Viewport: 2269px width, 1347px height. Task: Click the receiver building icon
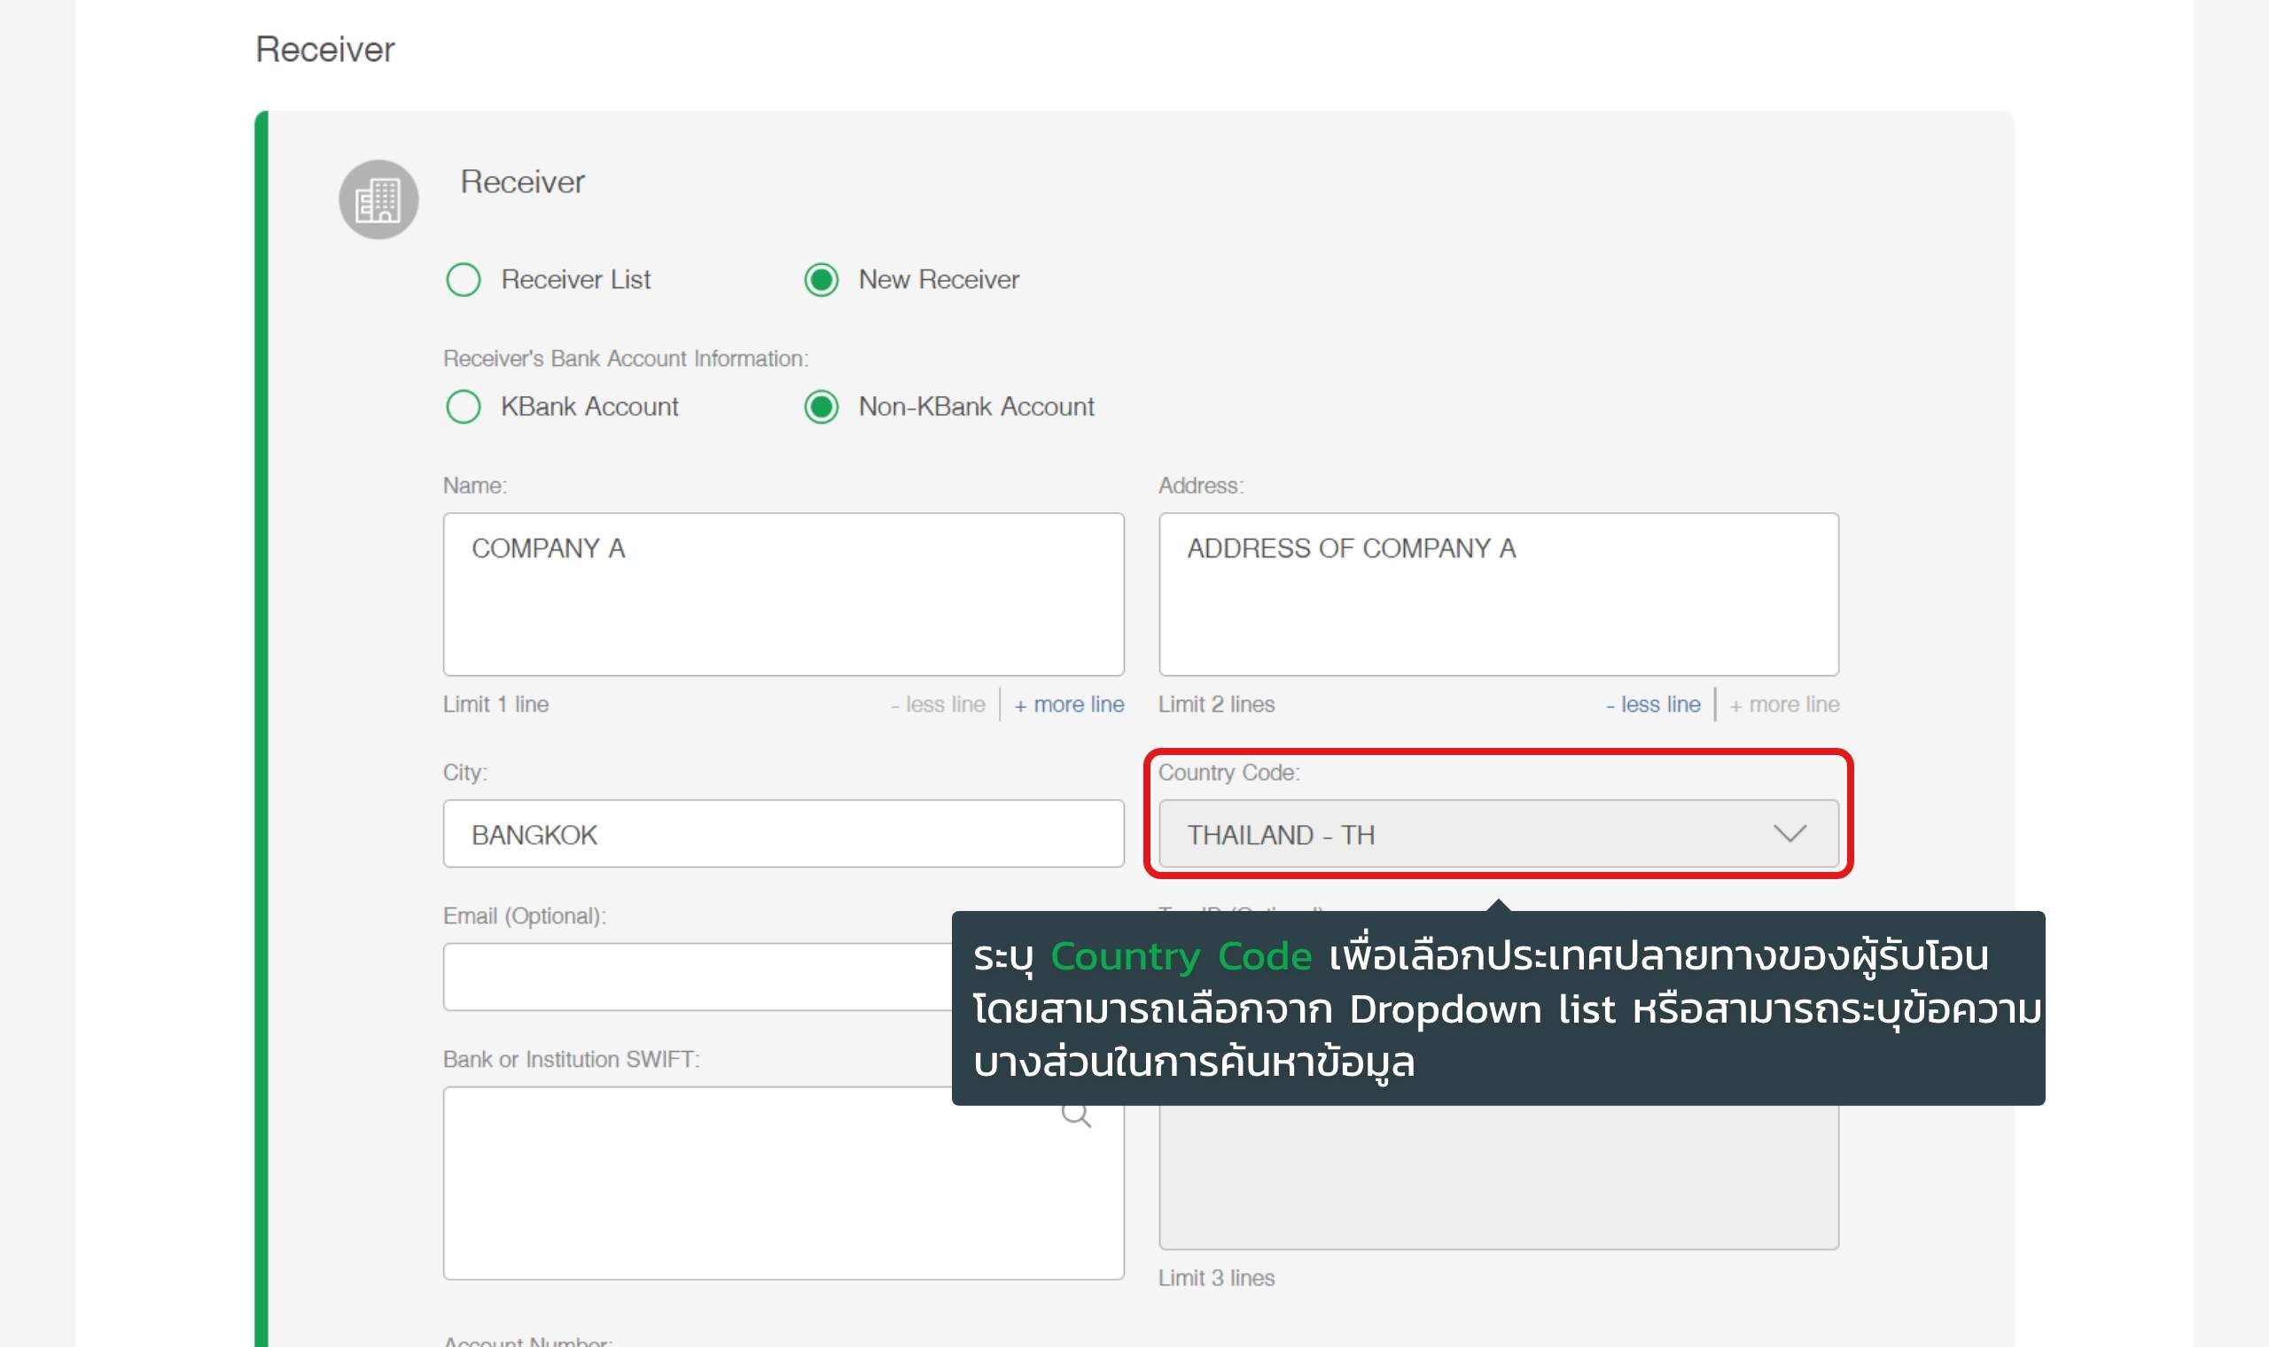pos(378,199)
